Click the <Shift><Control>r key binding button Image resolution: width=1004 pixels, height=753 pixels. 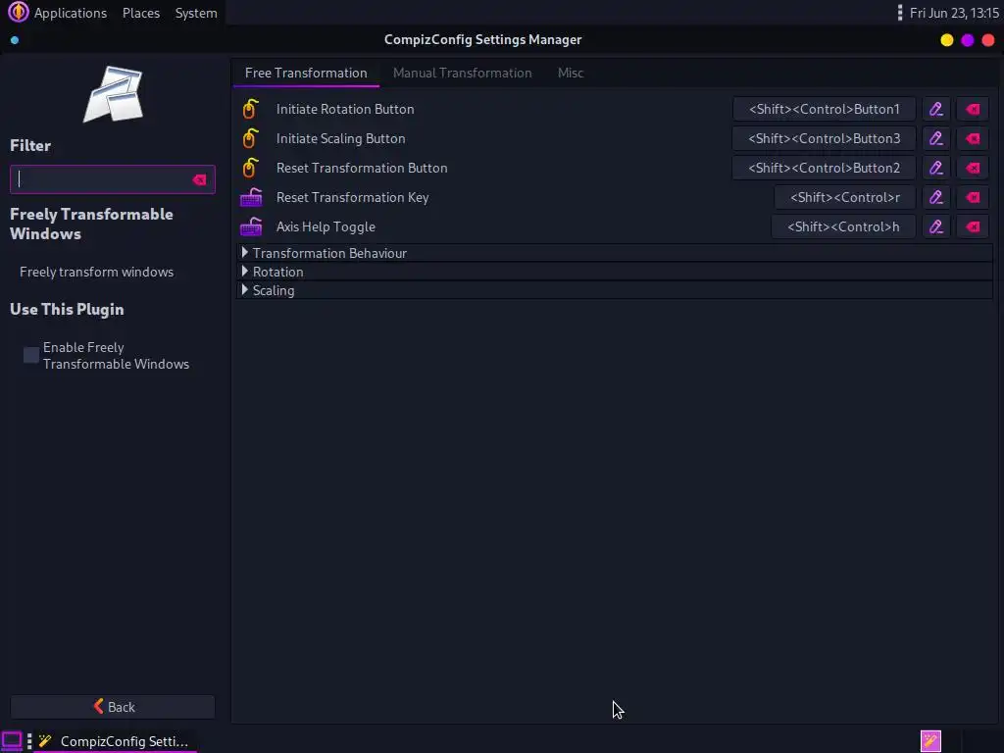point(844,197)
